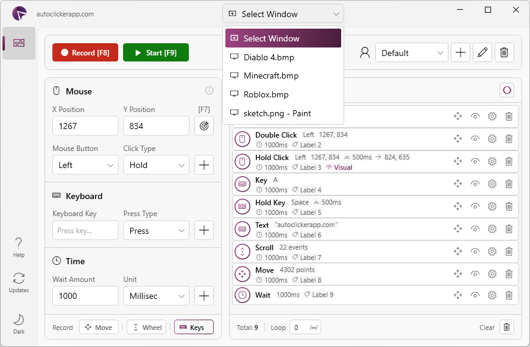Toggle visibility of Move action
The width and height of the screenshot is (530, 347).
(475, 274)
